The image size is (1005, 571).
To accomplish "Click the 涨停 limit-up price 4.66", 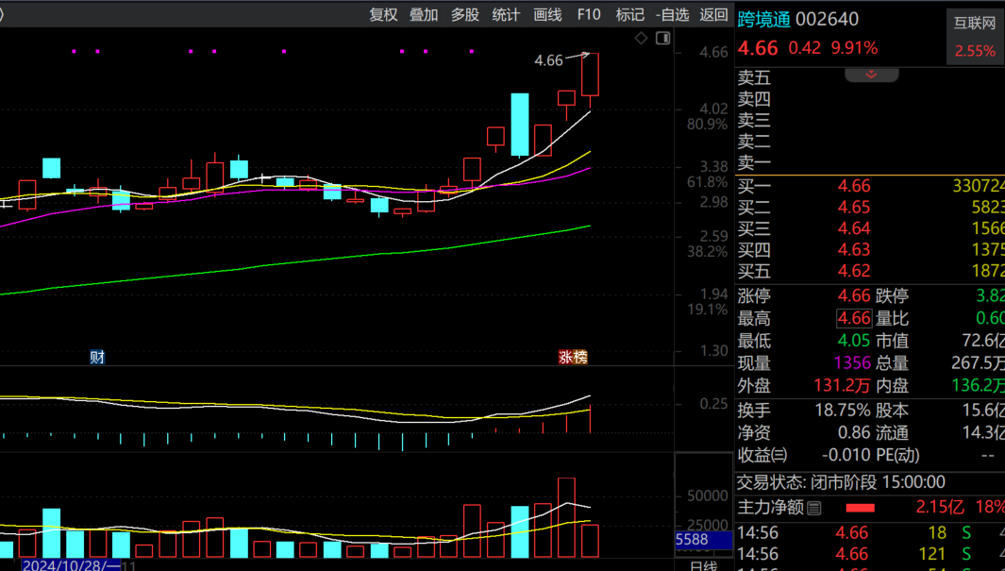I will 854,295.
